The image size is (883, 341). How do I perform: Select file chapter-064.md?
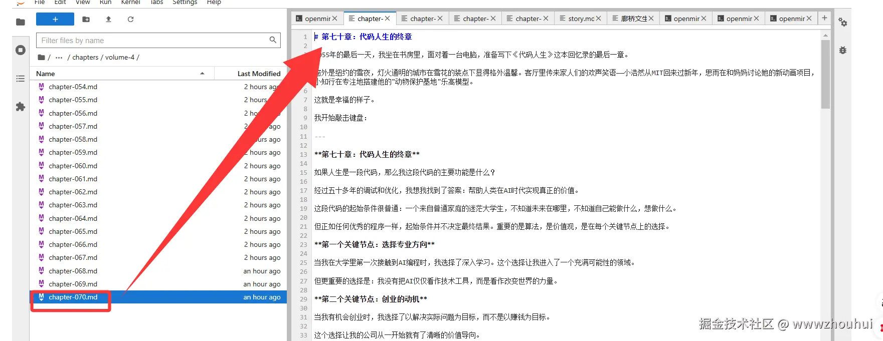click(158, 218)
